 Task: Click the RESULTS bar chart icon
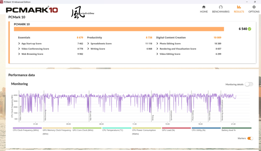point(239,7)
